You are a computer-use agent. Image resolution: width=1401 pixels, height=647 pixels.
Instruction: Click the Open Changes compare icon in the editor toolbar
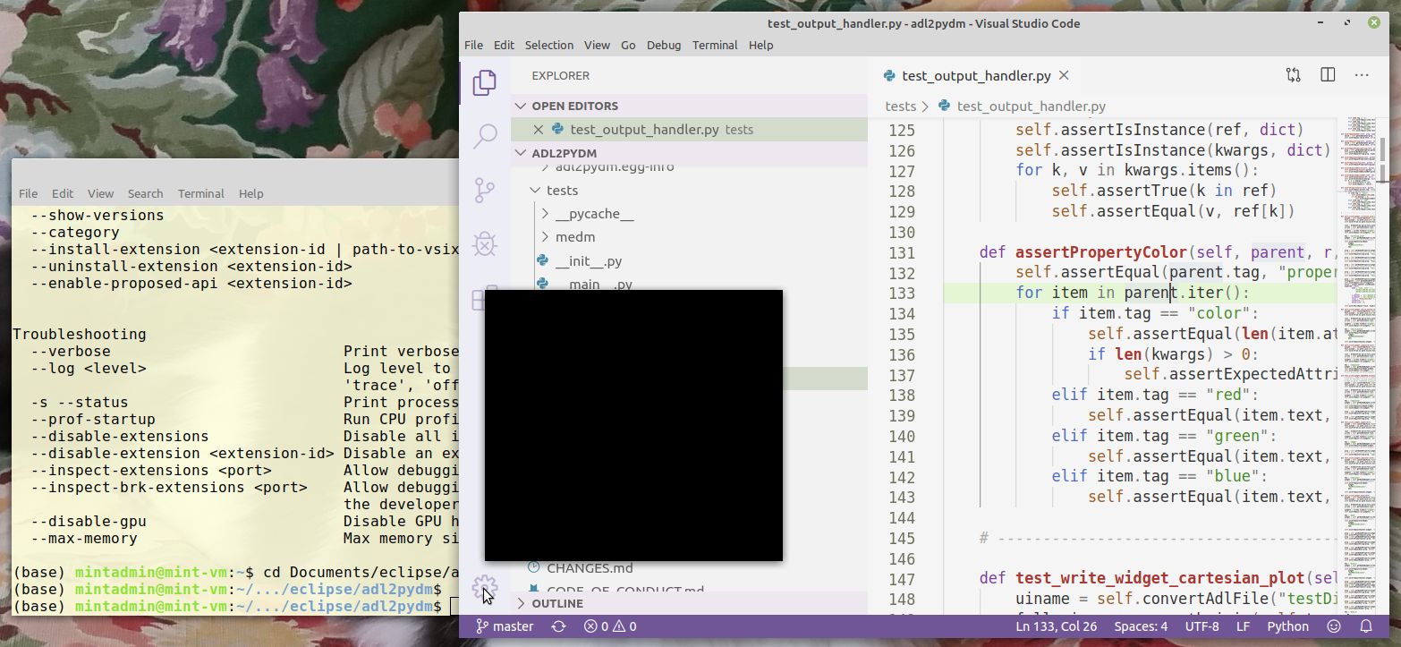(1293, 75)
